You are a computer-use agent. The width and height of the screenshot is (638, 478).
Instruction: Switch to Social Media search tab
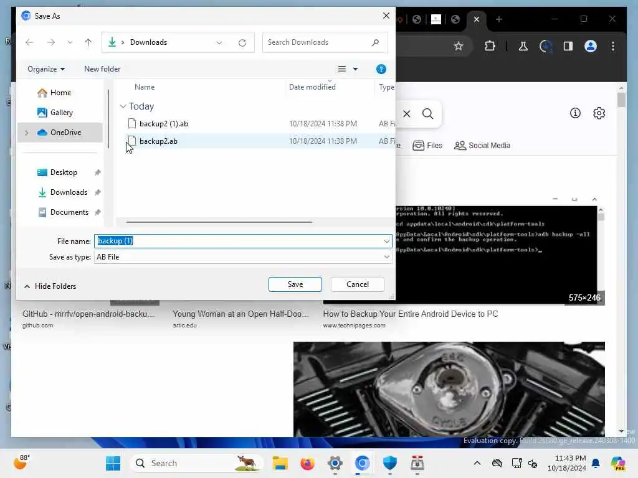pos(482,146)
